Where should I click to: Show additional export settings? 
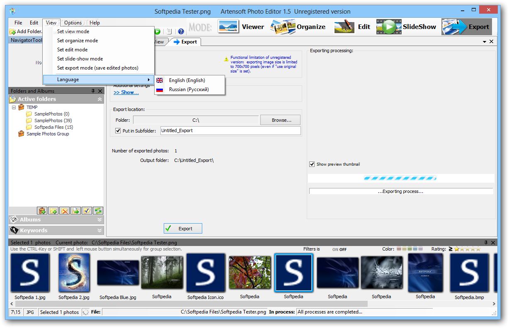pos(126,92)
